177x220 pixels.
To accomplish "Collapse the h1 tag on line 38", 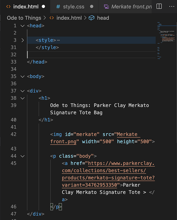I will (x=23, y=98).
